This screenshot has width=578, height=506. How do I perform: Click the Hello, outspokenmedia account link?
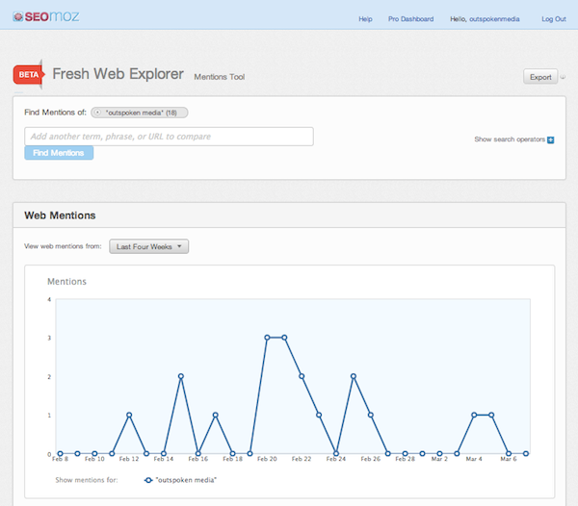point(485,19)
